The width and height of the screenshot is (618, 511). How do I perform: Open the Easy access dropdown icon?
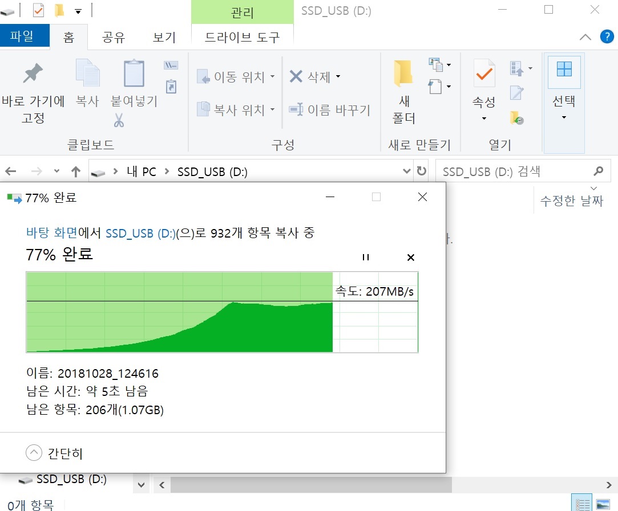[439, 87]
